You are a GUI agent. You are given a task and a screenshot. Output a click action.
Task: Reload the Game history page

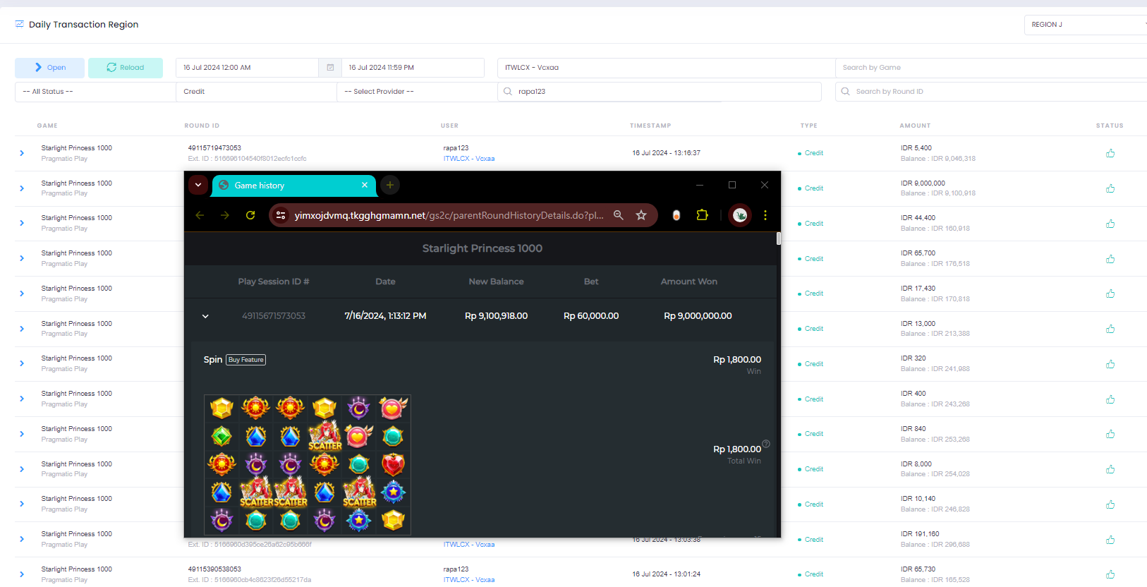click(250, 215)
